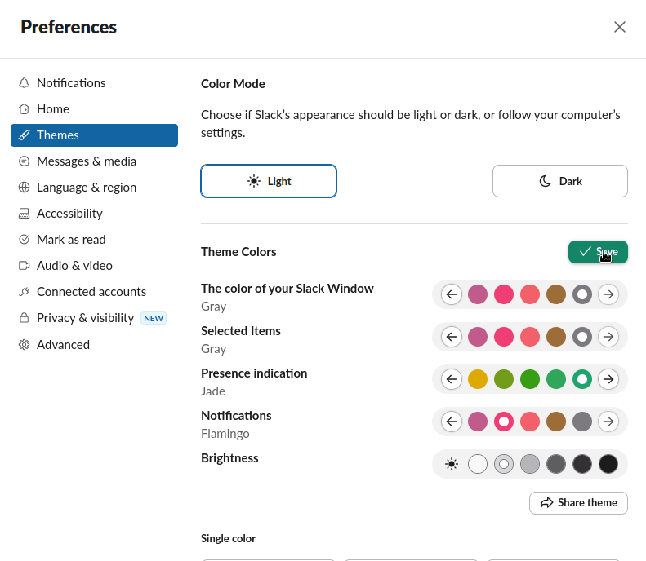Set Brightness to selected light gray swatch
The image size is (646, 561).
tap(504, 464)
